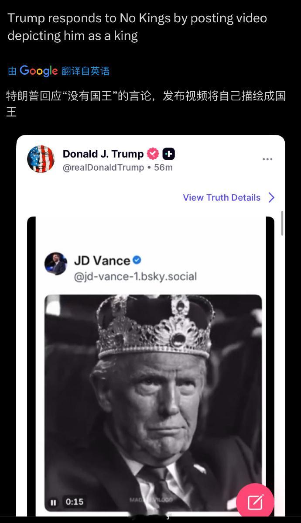This screenshot has height=523, width=301.
Task: Tap the @jd-vance-1.bsky.social handle
Action: pos(135,276)
